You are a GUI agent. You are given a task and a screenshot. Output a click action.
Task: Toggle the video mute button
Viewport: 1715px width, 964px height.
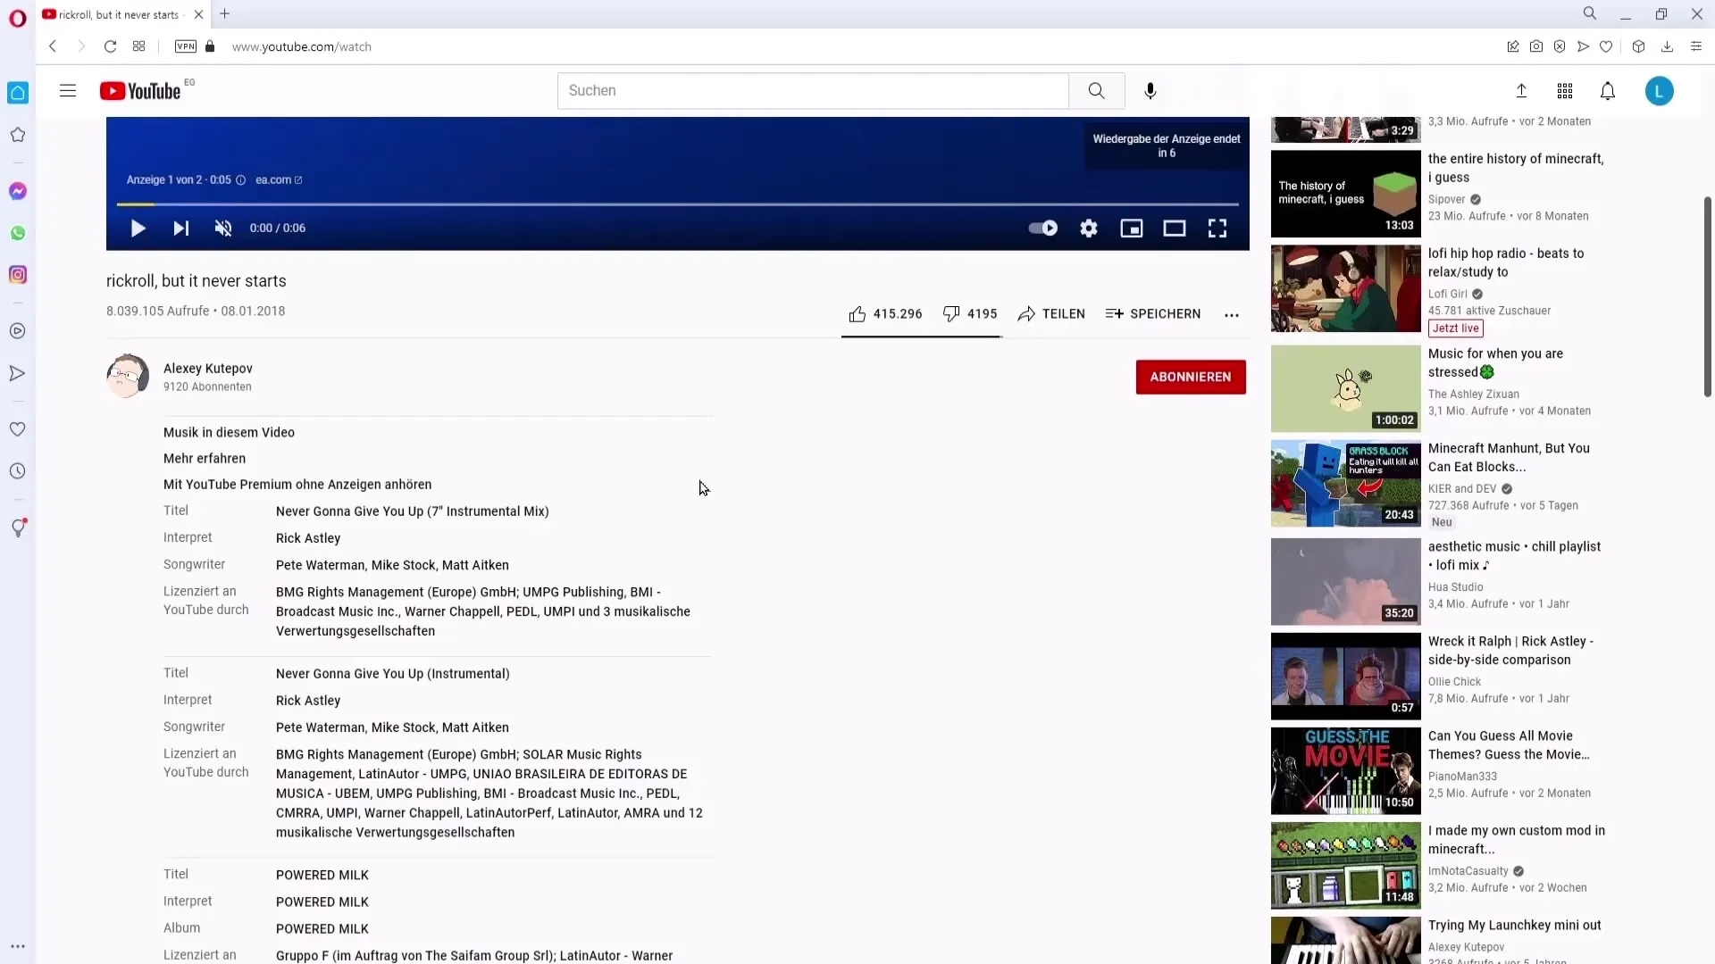point(222,228)
